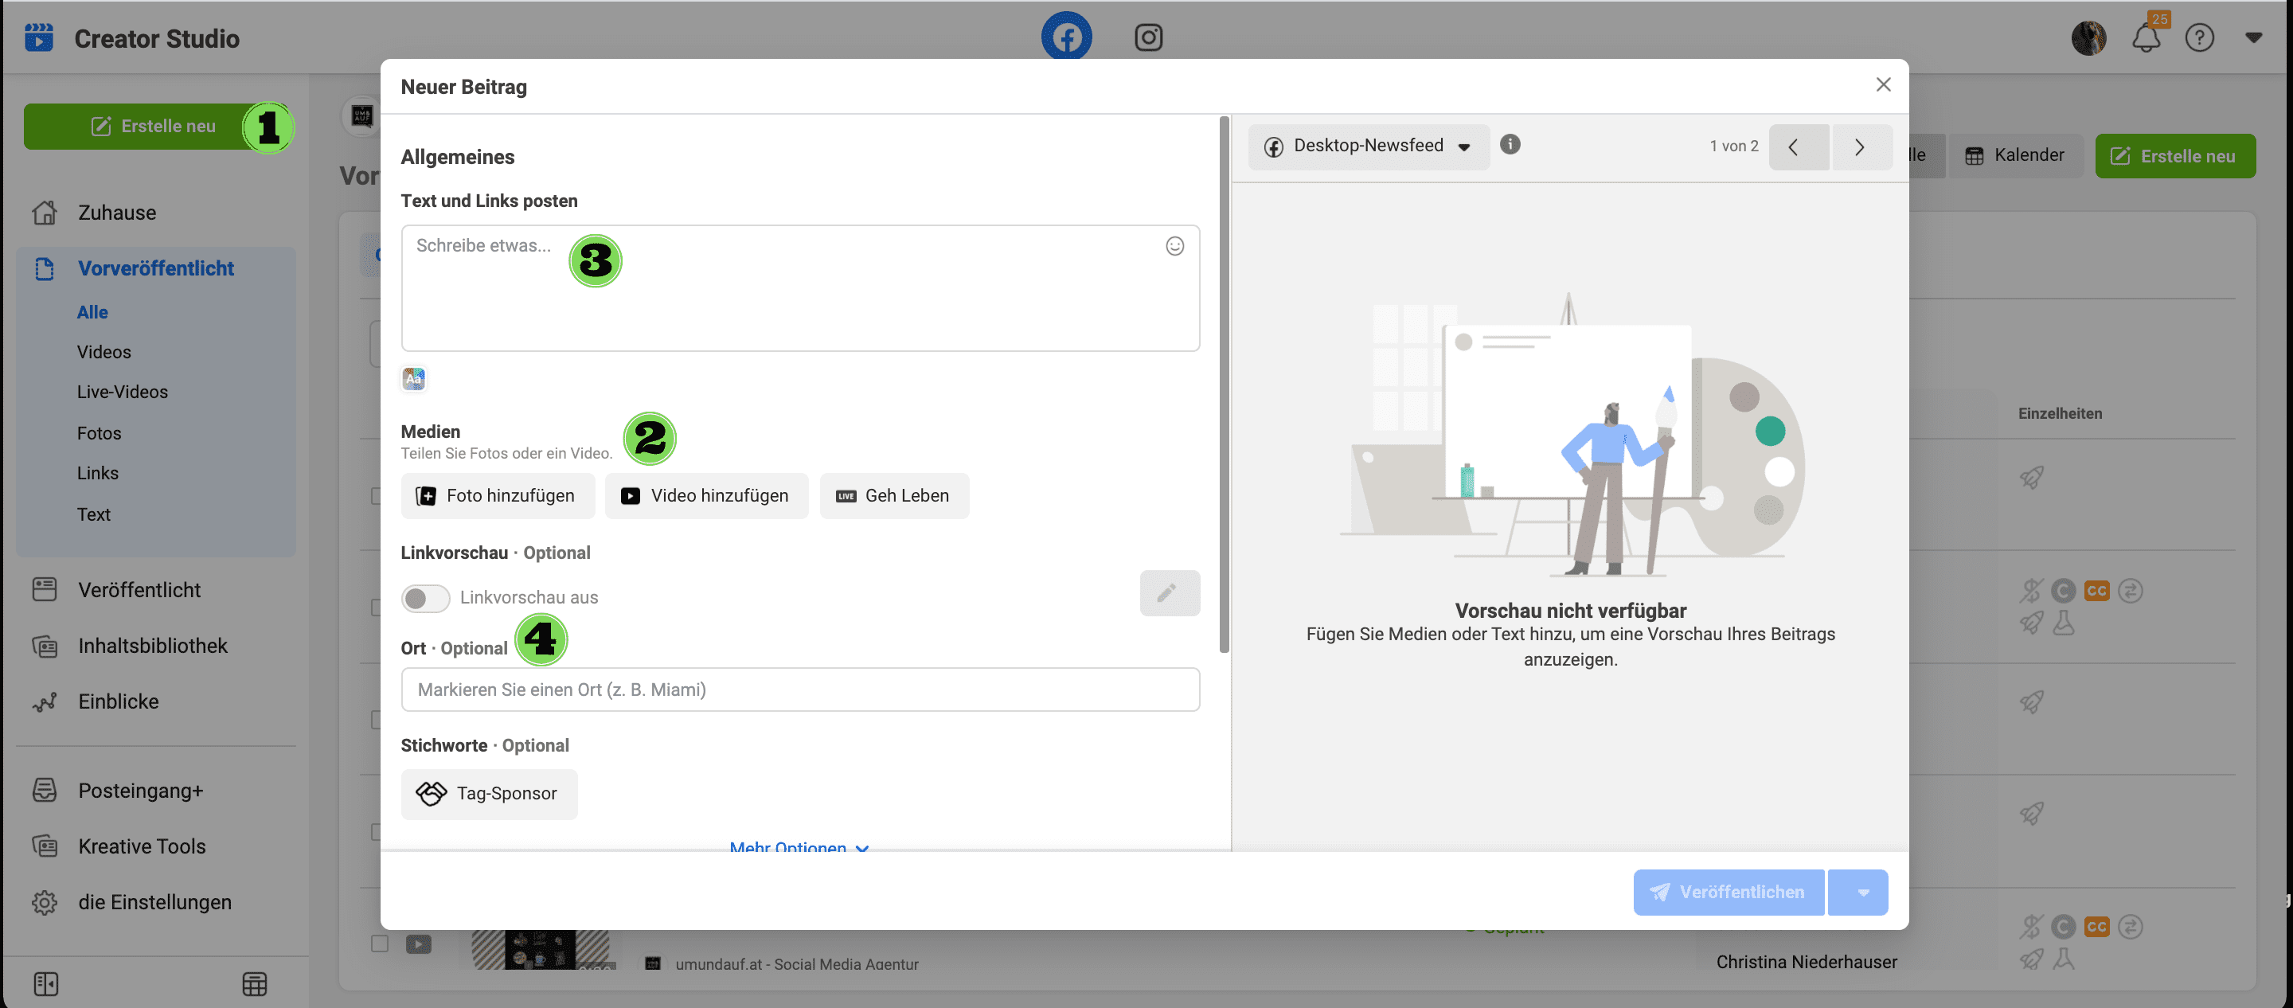Image resolution: width=2293 pixels, height=1008 pixels.
Task: Select the Videos sub-item
Action: [104, 353]
